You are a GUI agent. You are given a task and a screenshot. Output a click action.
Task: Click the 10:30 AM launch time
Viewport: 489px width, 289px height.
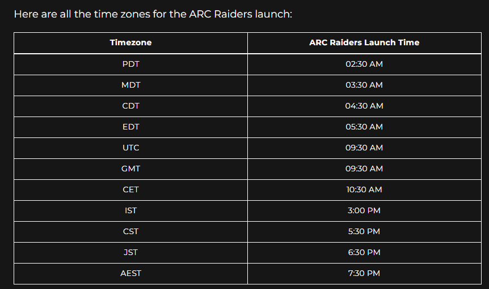point(364,189)
